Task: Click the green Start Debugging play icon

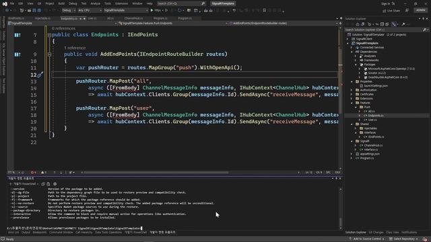Action: (152, 11)
